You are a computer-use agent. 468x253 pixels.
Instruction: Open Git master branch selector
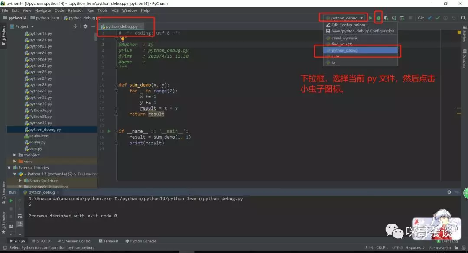(440, 248)
